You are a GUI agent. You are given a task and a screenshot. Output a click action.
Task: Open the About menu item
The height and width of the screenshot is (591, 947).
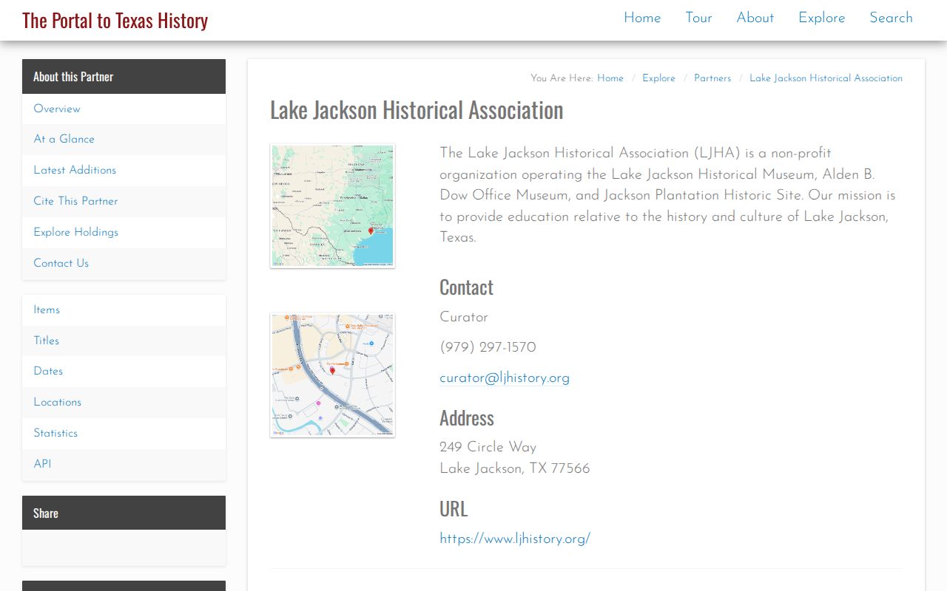tap(755, 18)
